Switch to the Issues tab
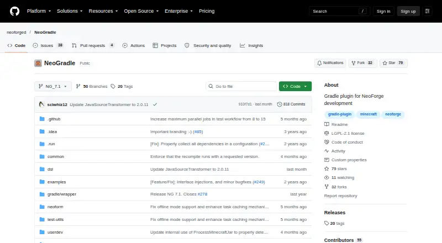The width and height of the screenshot is (442, 243). [48, 45]
